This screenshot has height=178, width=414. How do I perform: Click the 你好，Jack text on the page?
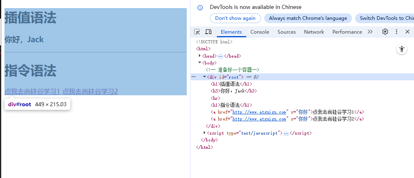24,40
